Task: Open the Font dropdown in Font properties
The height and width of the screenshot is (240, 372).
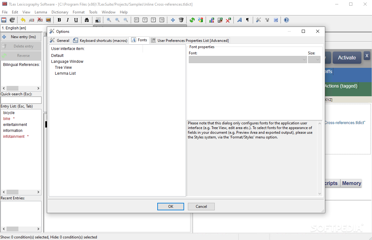Action: click(x=248, y=59)
